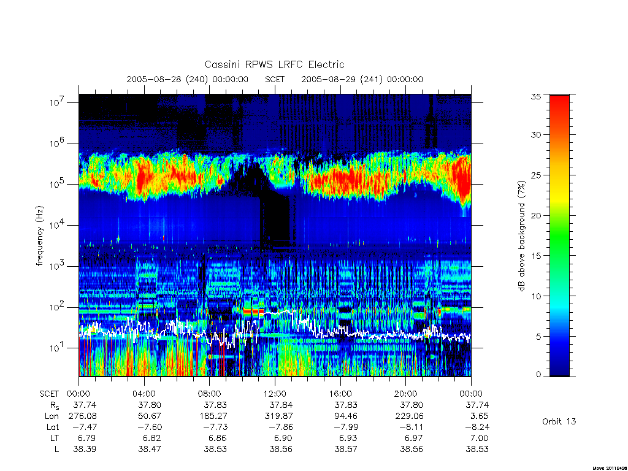This screenshot has width=628, height=471.
Task: Click the Lon value 3.65
Action: coord(480,416)
